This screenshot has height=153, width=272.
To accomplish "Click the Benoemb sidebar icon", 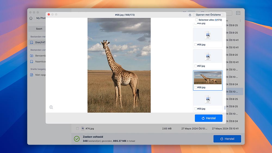I will pyautogui.click(x=32, y=56).
